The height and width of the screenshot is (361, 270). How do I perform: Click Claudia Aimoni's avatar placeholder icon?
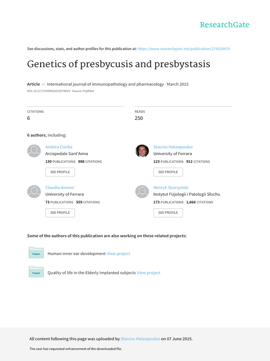tap(34, 191)
